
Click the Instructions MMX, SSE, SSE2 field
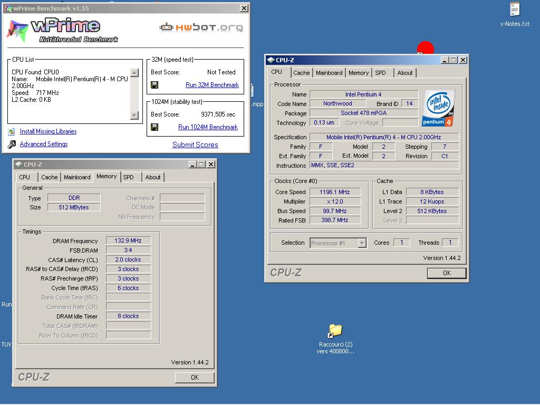[x=384, y=165]
